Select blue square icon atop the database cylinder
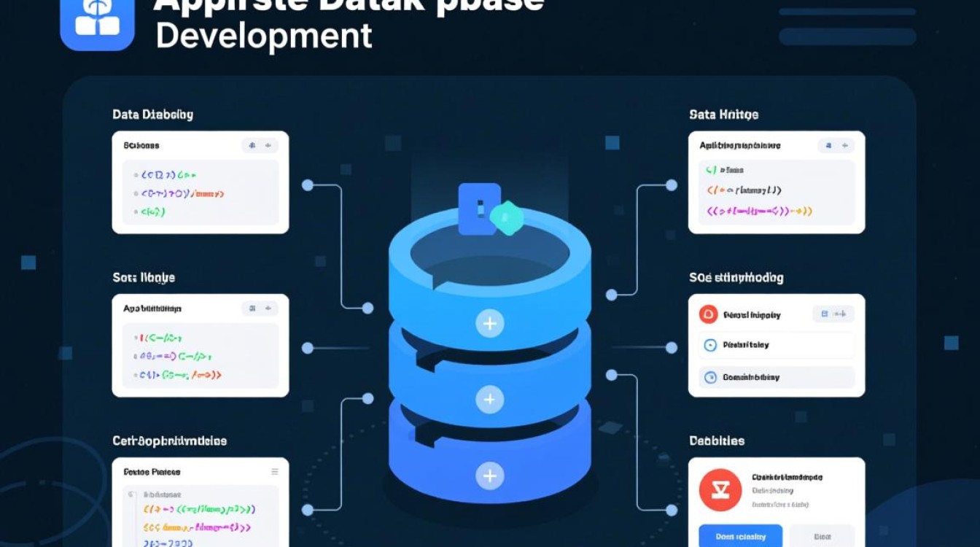The width and height of the screenshot is (980, 547). [479, 209]
